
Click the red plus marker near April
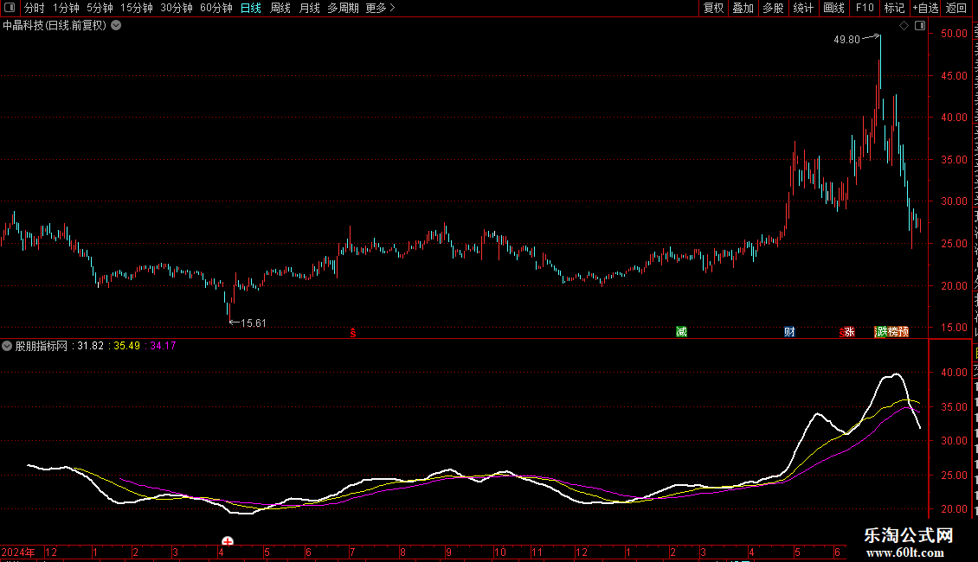click(x=228, y=541)
